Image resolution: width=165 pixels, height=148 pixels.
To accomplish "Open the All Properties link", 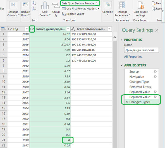I will tap(133, 57).
